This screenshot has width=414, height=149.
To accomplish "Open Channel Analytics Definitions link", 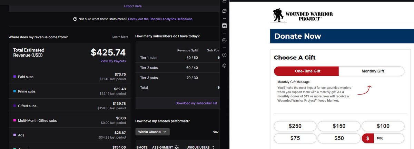I will (x=160, y=19).
